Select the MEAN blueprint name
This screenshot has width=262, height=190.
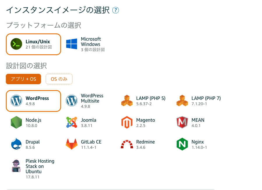click(x=198, y=120)
